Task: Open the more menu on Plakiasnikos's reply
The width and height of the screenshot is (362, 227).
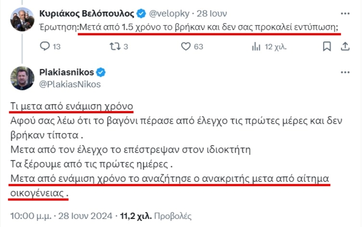Action: pyautogui.click(x=345, y=72)
